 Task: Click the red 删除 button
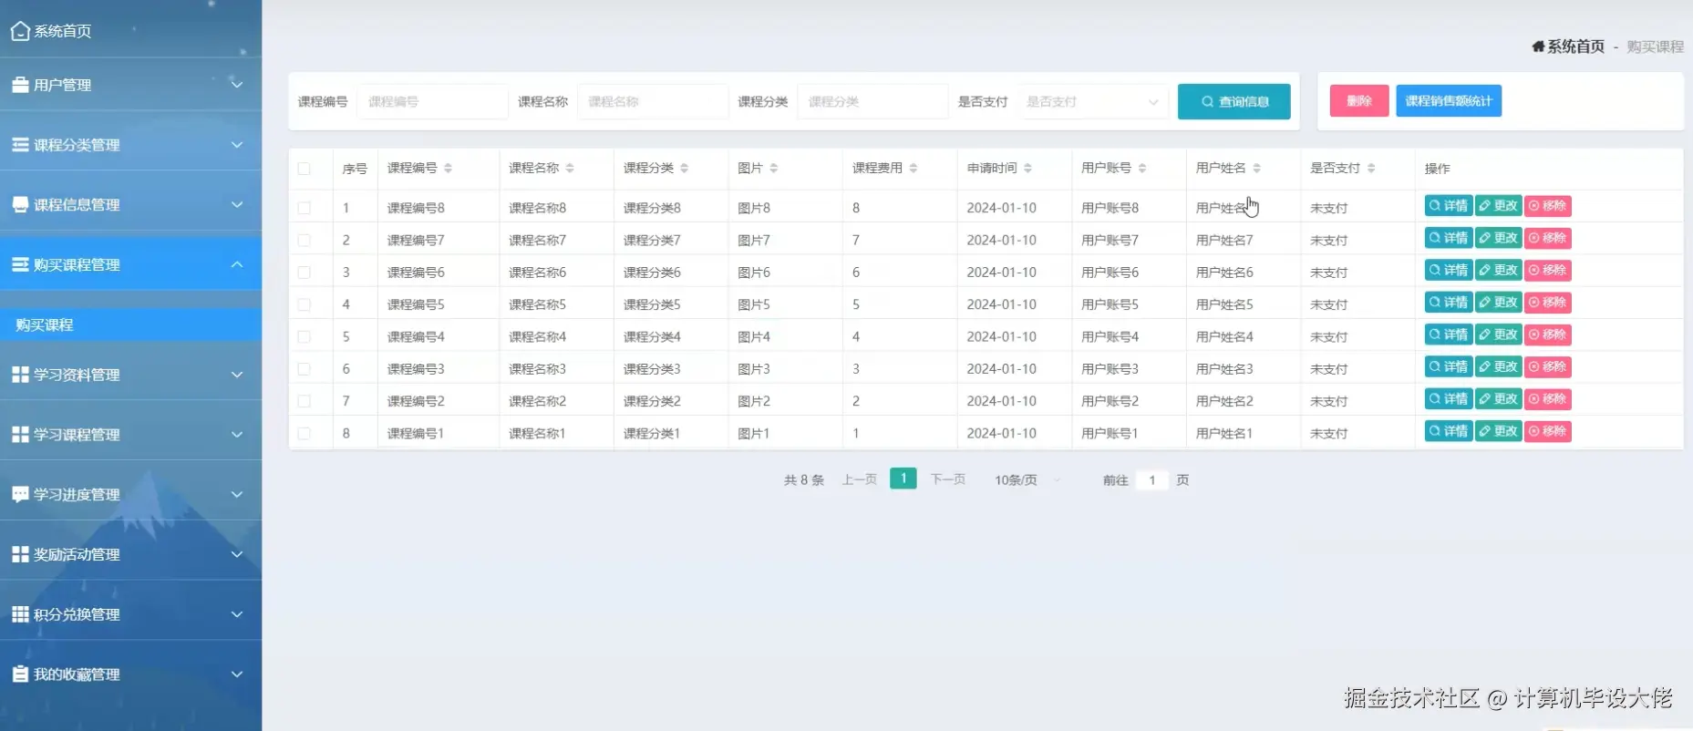pos(1358,101)
